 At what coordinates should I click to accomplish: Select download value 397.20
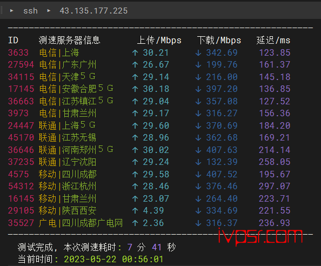(222, 89)
